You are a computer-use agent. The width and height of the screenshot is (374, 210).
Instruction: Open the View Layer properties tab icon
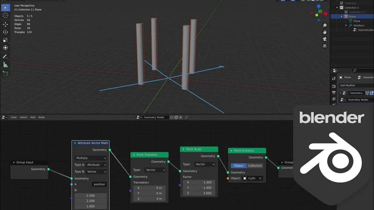[334, 99]
